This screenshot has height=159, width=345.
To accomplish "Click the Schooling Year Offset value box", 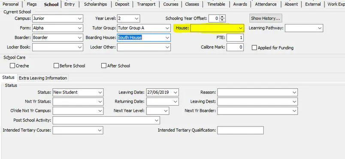I will click(x=214, y=19).
